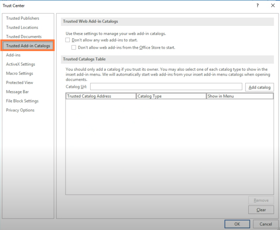The image size is (280, 230).
Task: Close the Trust Center dialog
Action: tap(273, 6)
